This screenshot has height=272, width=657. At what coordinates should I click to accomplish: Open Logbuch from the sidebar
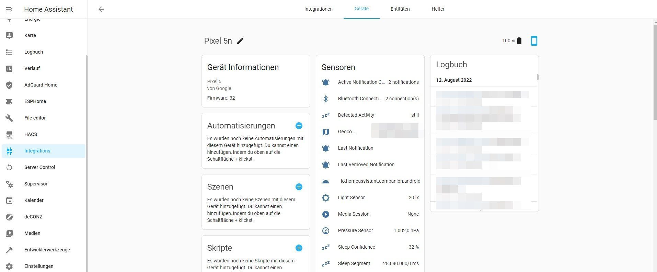click(44, 52)
